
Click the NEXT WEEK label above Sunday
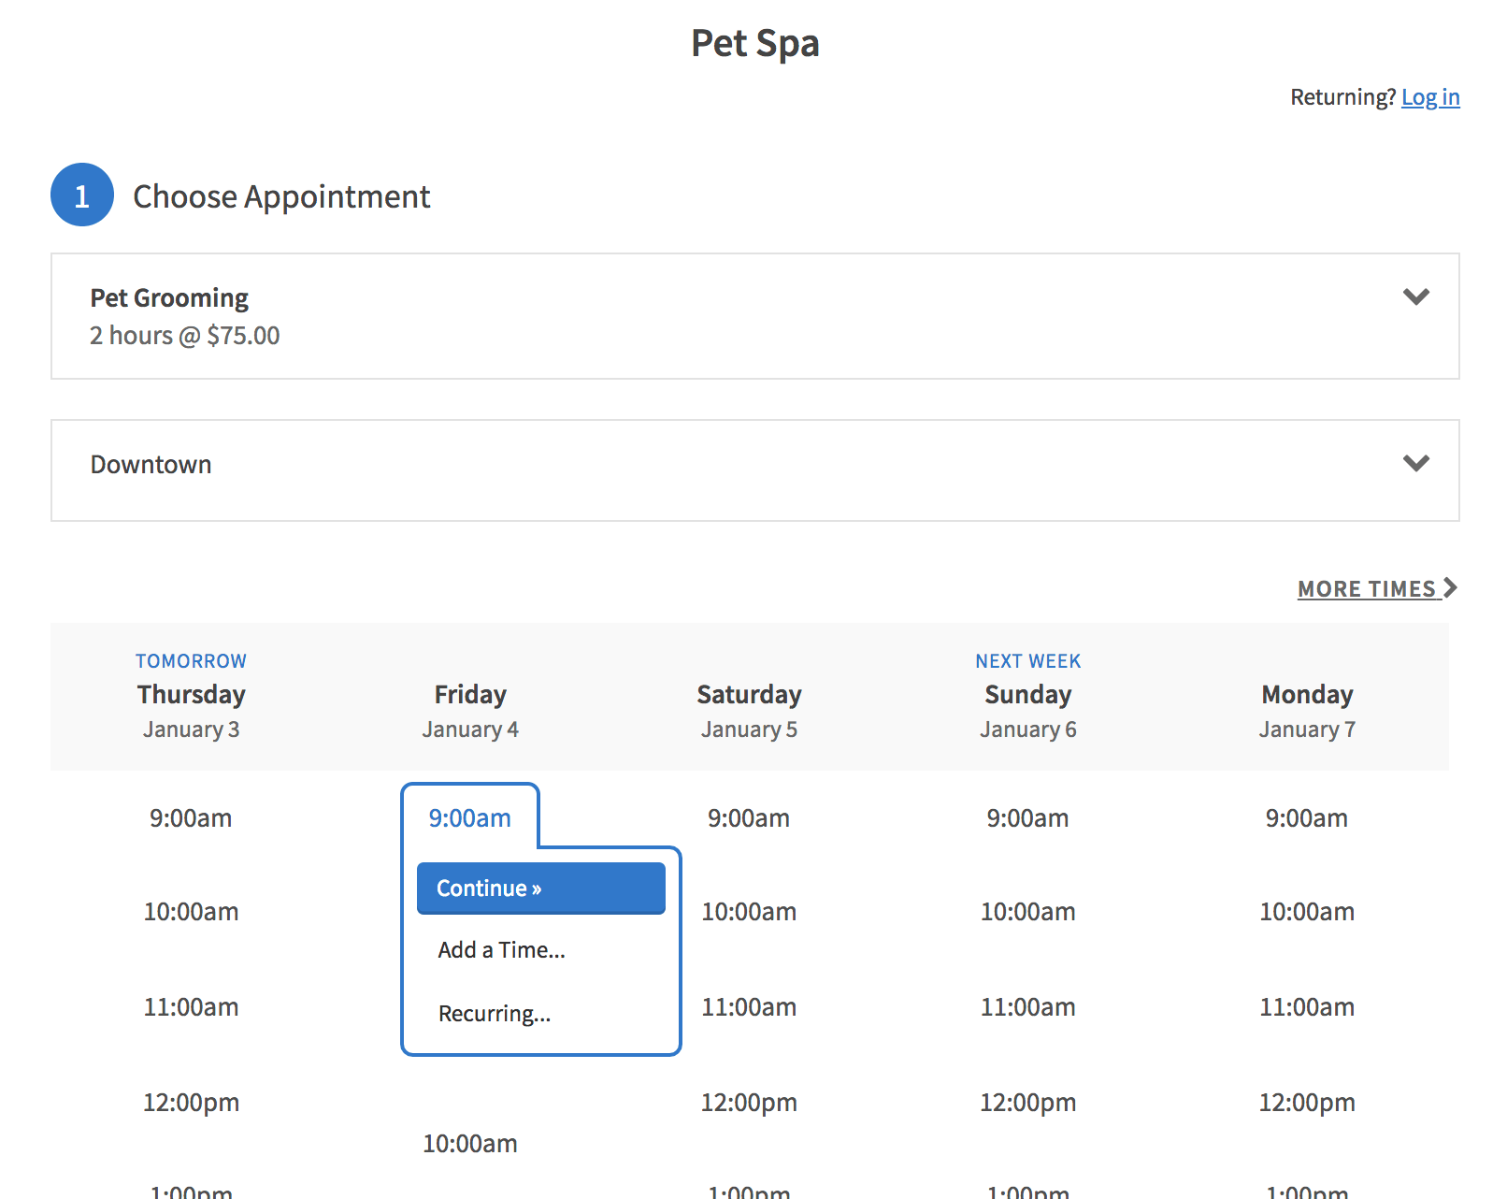(1027, 660)
